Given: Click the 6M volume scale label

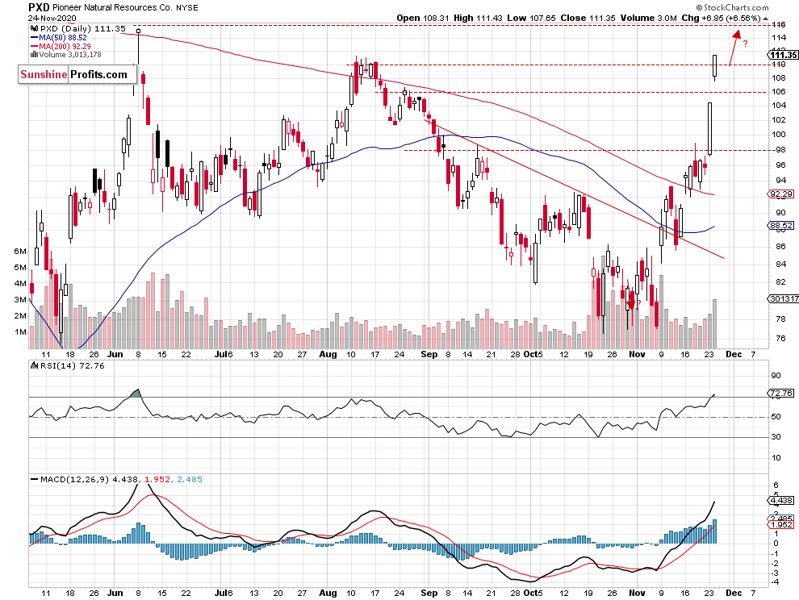Looking at the screenshot, I should point(20,251).
